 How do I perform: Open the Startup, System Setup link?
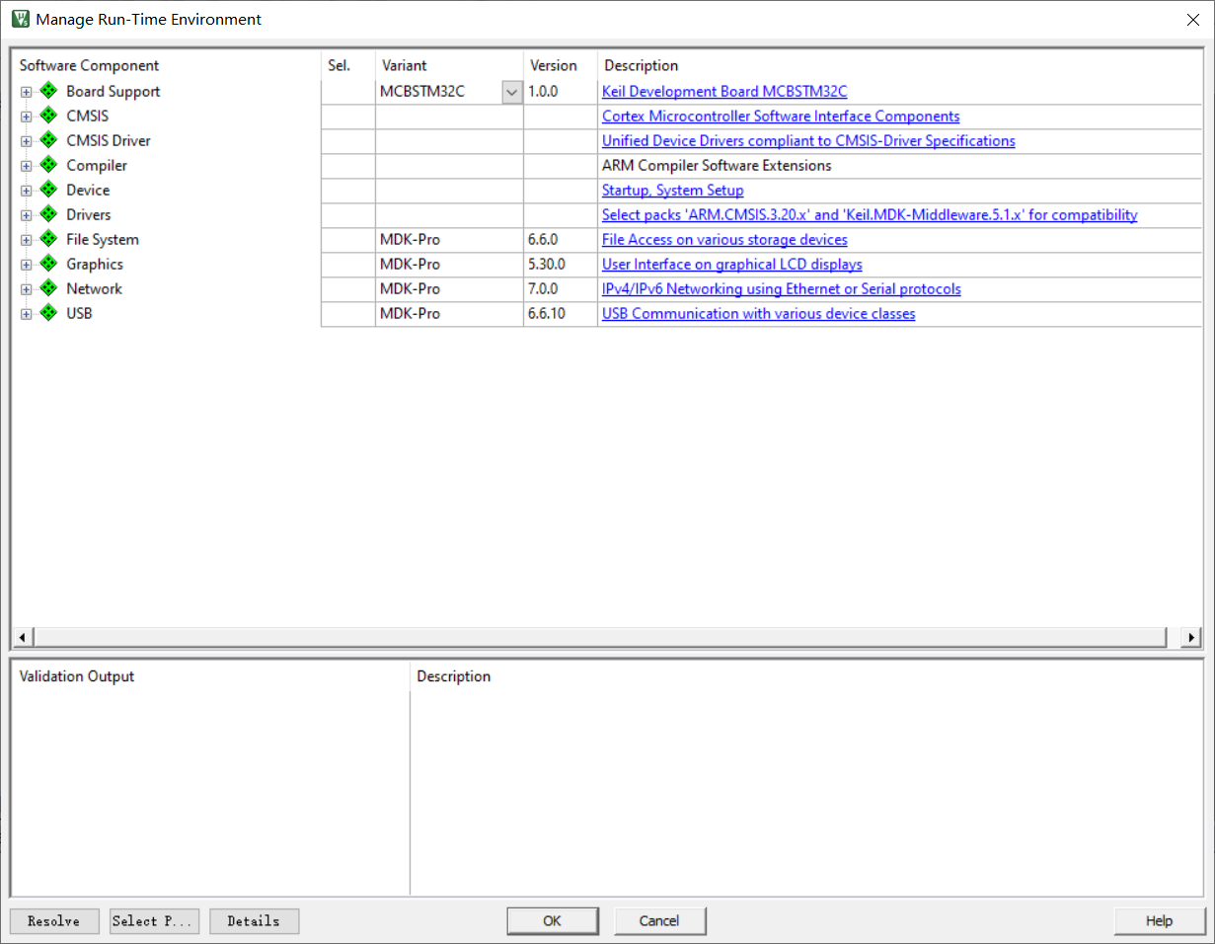(673, 190)
